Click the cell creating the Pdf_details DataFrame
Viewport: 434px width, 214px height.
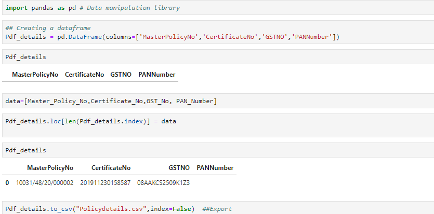(x=218, y=32)
